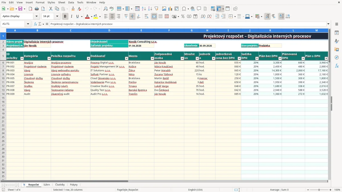
Task: Open Find and Replace magnifier icon
Action: coord(105,9)
